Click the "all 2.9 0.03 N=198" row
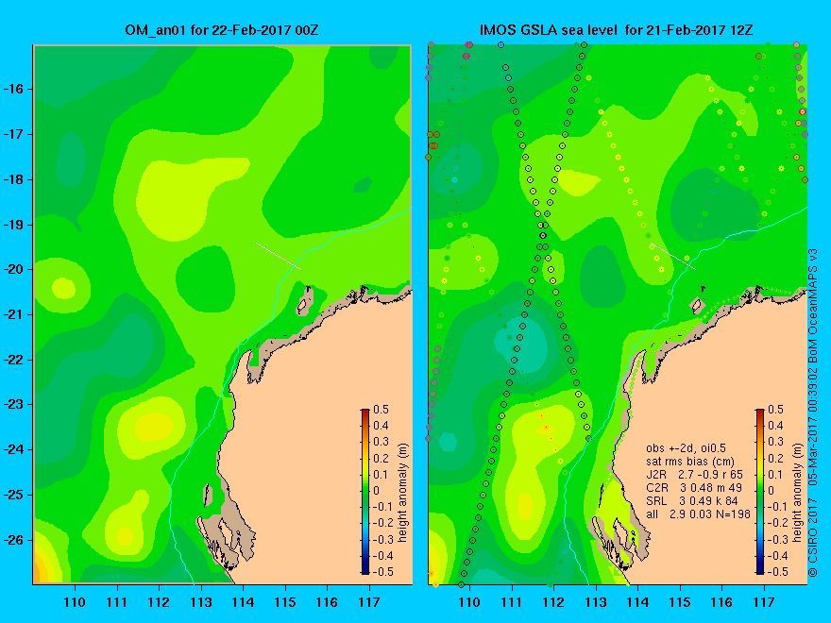831x623 pixels. pyautogui.click(x=698, y=514)
